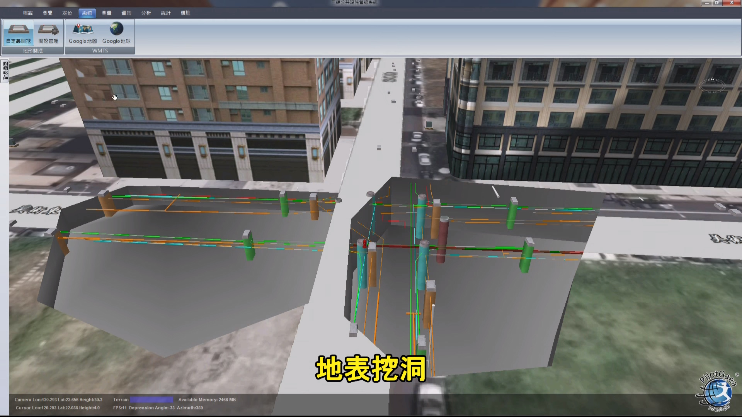Image resolution: width=742 pixels, height=417 pixels.
Task: Click the FPS:11 status text
Action: click(x=120, y=408)
